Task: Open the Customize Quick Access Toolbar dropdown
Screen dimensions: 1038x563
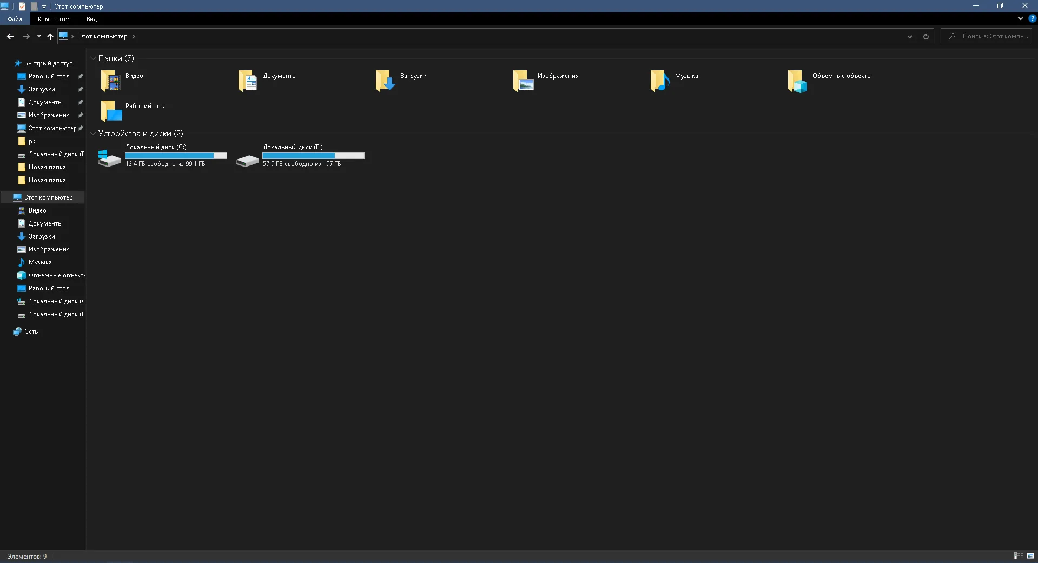Action: (44, 6)
